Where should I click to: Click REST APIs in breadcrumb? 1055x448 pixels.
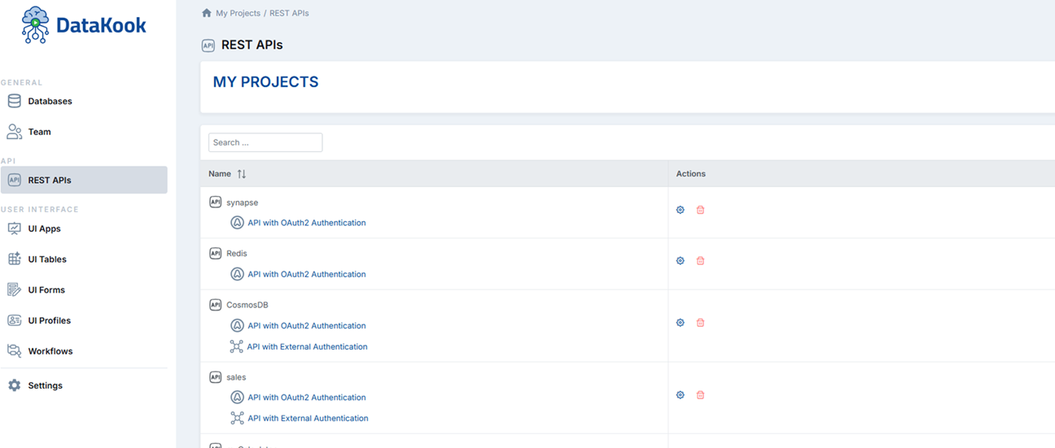coord(287,13)
